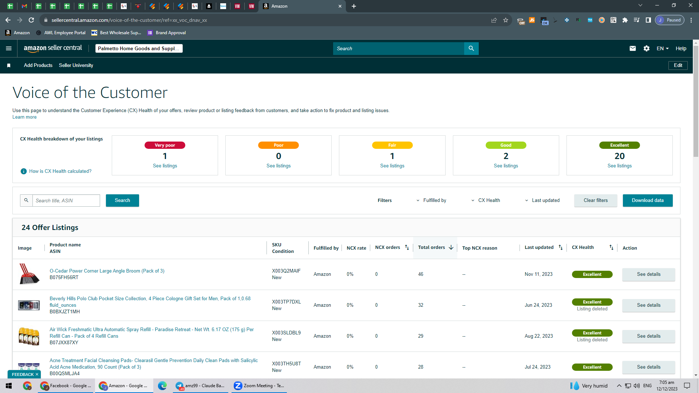Open Zoom Meeting from the taskbar
Viewport: 699px width, 393px height.
259,386
